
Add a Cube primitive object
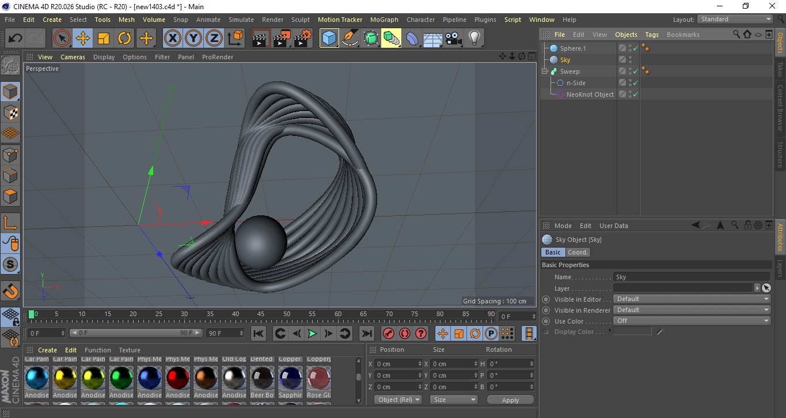329,39
